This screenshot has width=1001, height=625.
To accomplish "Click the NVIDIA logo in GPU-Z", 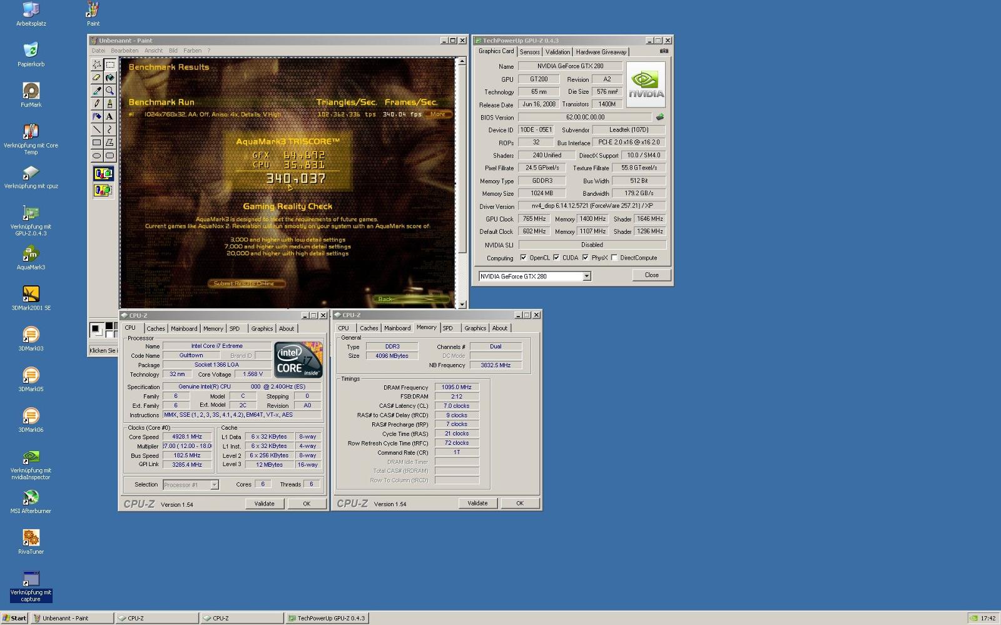I will (646, 84).
